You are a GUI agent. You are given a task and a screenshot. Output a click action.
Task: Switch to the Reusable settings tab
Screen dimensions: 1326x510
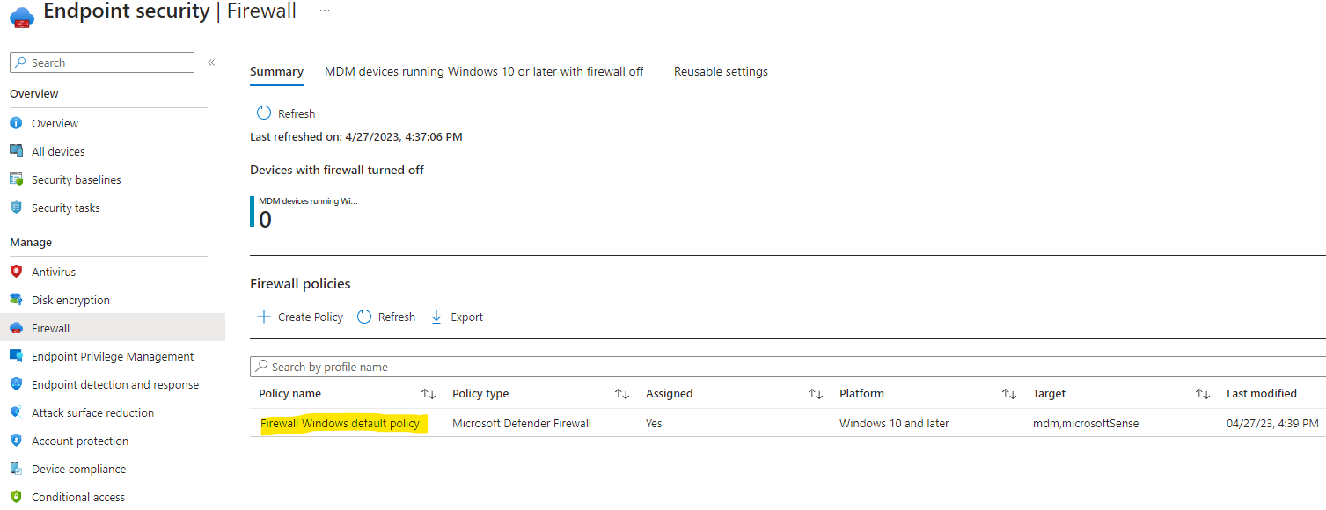(x=721, y=71)
